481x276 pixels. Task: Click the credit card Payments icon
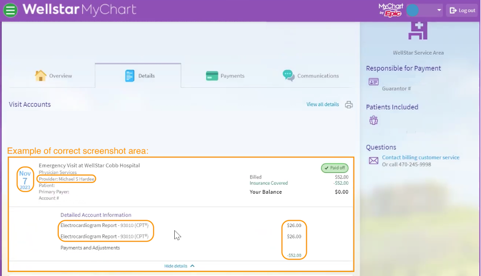tap(212, 76)
